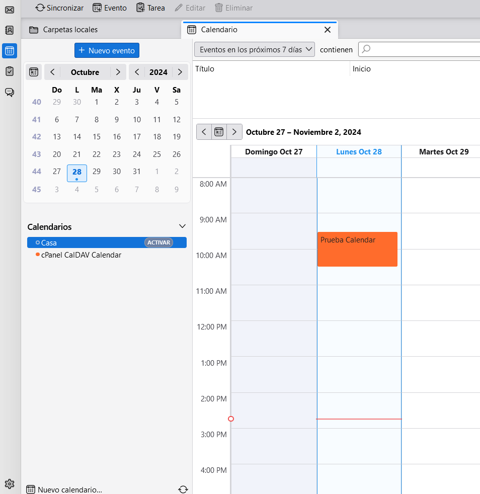Toggle the Casa calendar visibility dot

tap(38, 242)
